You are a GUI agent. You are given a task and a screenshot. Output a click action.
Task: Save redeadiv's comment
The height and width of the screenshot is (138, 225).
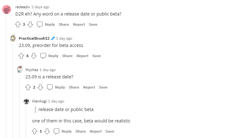[93, 24]
